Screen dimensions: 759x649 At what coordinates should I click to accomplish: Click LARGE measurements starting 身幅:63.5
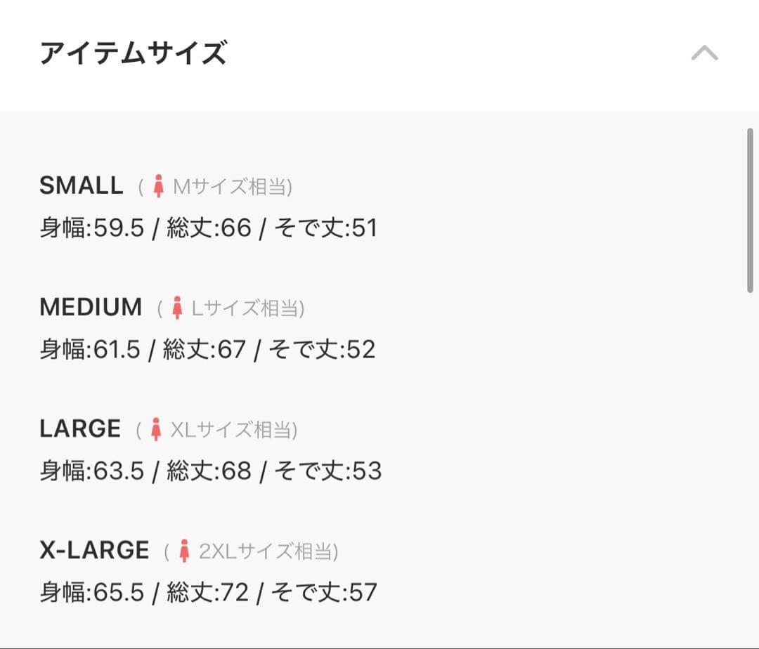210,471
